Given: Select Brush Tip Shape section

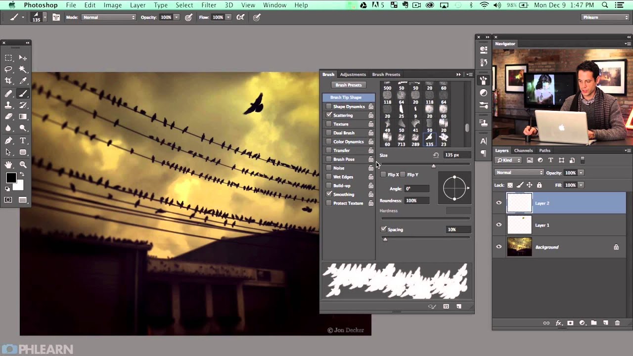Looking at the screenshot, I should pos(349,97).
